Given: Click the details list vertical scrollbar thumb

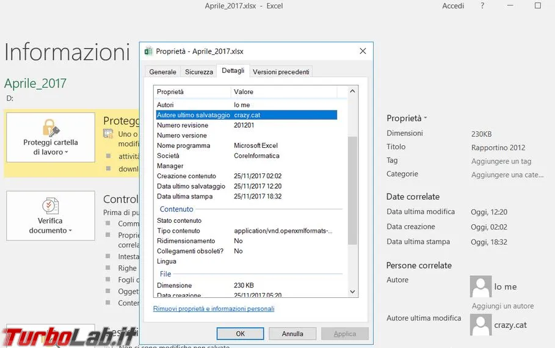Looking at the screenshot, I should 352,190.
